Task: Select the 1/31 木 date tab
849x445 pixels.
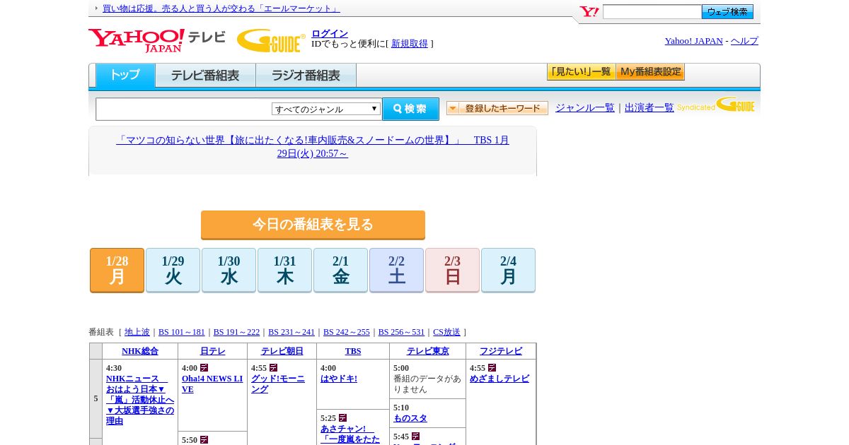Action: pyautogui.click(x=284, y=270)
